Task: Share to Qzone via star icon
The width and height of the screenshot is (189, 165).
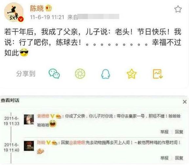Action: coord(131,74)
